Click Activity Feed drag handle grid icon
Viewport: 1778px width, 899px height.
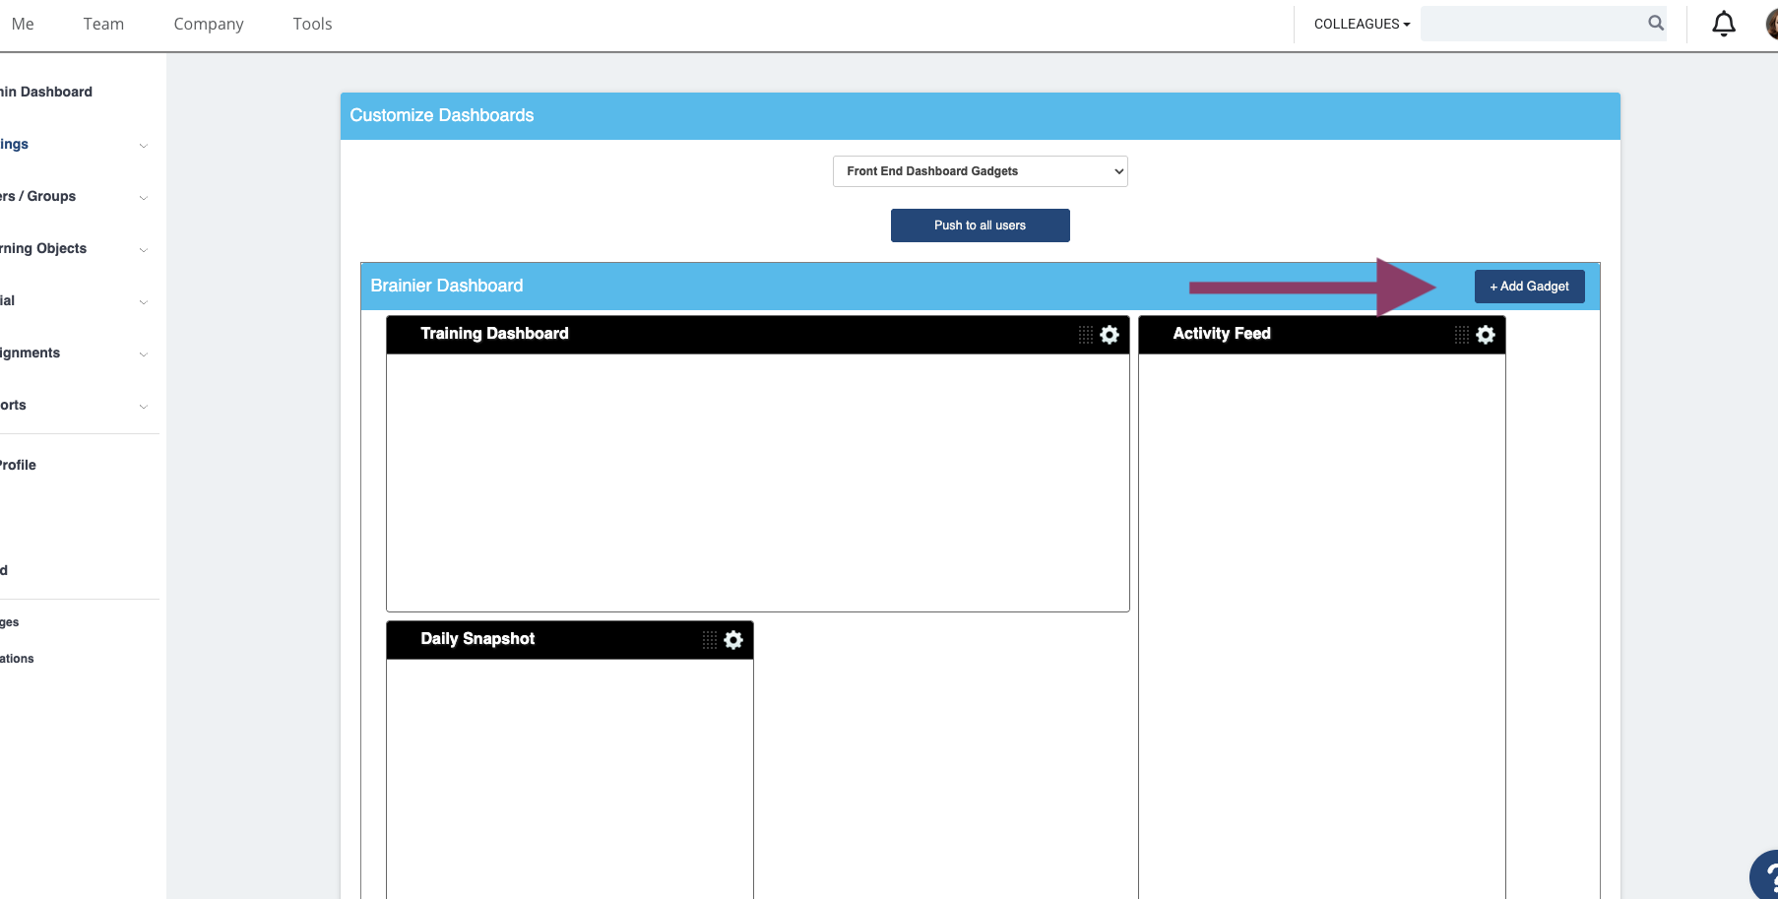pyautogui.click(x=1462, y=335)
